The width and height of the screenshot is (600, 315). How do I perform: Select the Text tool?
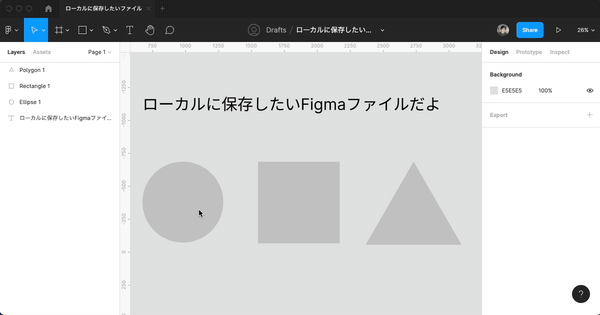click(x=129, y=30)
